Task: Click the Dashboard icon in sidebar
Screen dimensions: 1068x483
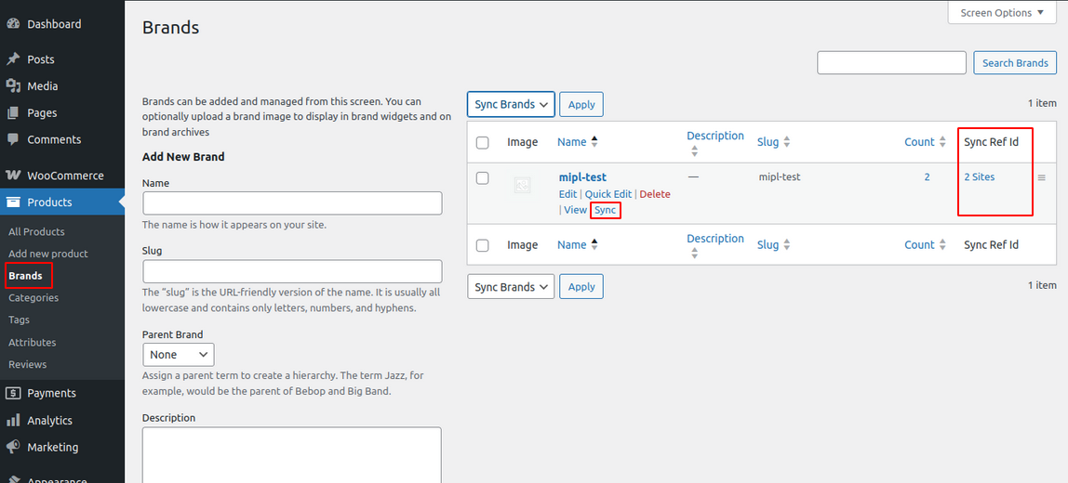Action: click(13, 24)
